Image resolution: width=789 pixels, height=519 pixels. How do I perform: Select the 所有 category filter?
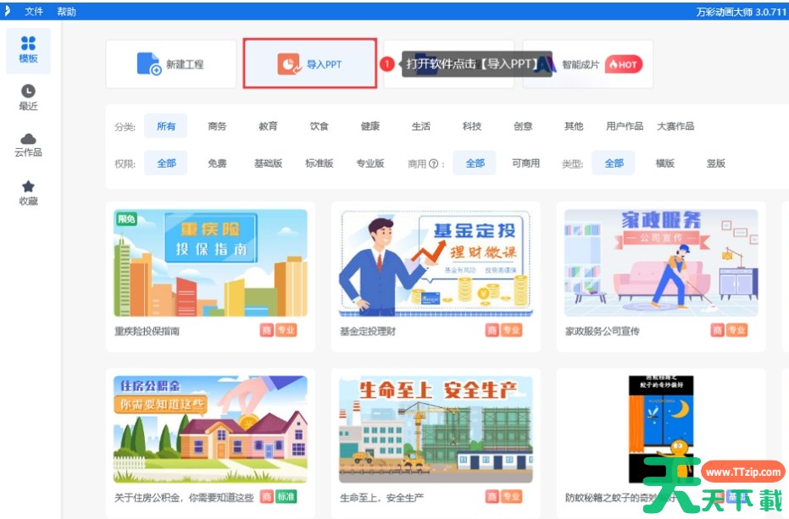coord(166,126)
